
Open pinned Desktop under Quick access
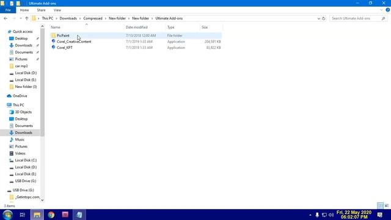click(21, 38)
